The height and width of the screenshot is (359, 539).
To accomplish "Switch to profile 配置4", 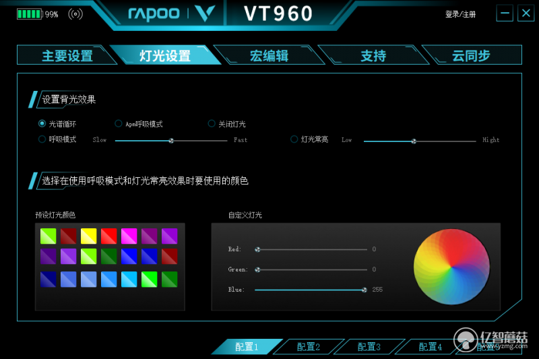I will [x=431, y=346].
